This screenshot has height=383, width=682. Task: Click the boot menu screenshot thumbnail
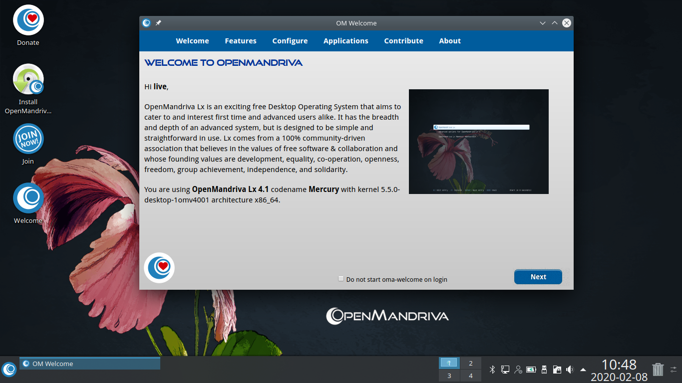pyautogui.click(x=479, y=142)
